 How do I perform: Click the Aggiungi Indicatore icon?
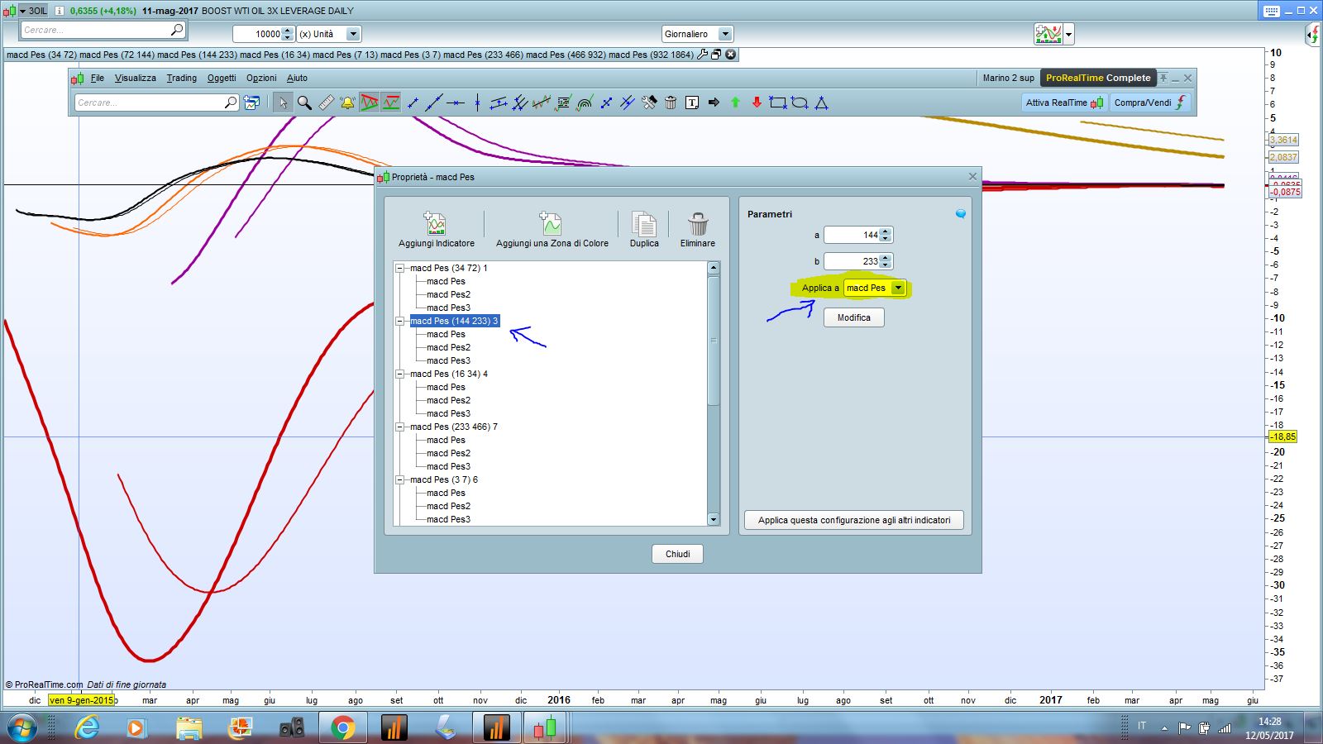(x=435, y=224)
